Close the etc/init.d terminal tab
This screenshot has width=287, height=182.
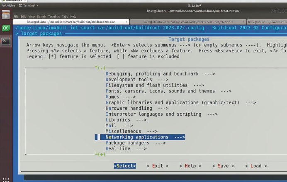243,22
